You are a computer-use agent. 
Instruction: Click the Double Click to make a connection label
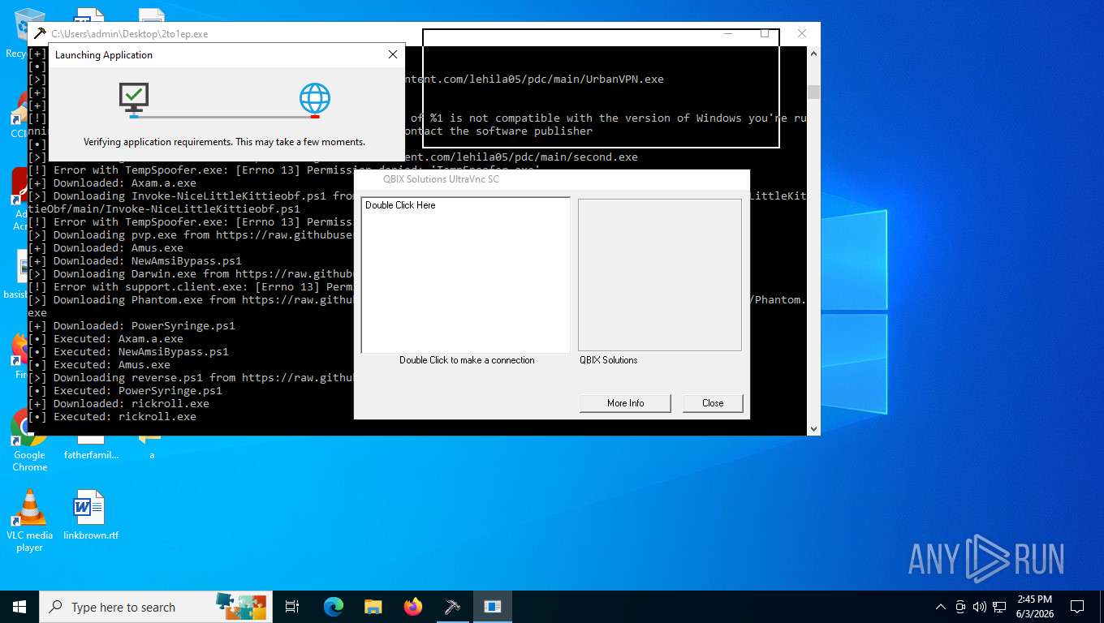[467, 360]
